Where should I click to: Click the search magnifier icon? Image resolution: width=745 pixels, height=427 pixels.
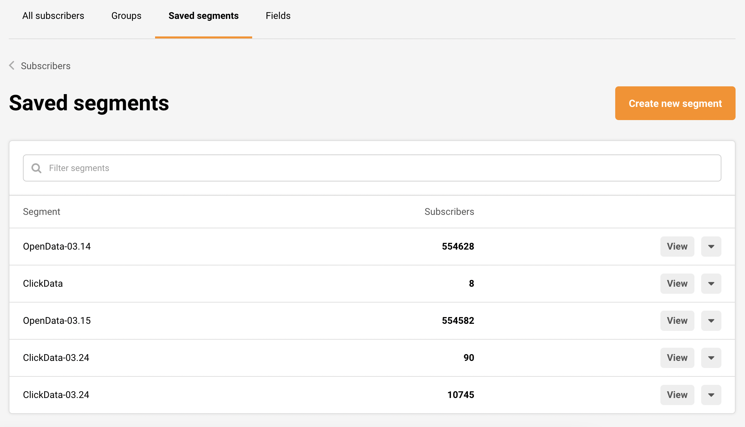[x=36, y=168]
